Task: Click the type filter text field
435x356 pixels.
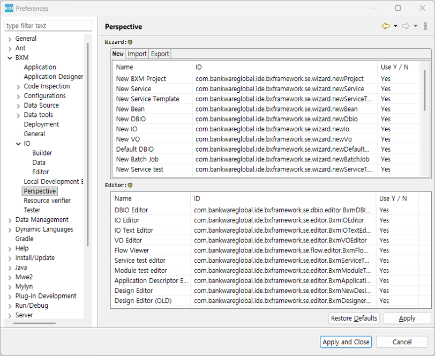Action: [48, 26]
